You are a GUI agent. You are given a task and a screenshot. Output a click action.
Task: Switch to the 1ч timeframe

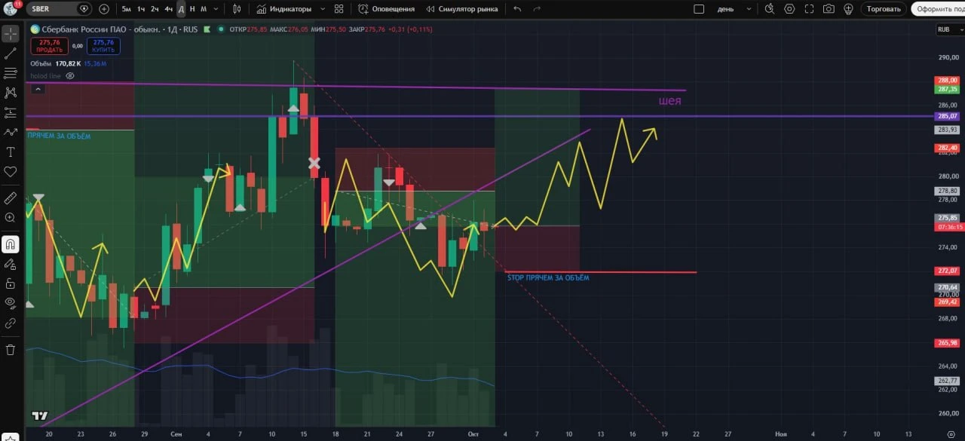tap(141, 9)
